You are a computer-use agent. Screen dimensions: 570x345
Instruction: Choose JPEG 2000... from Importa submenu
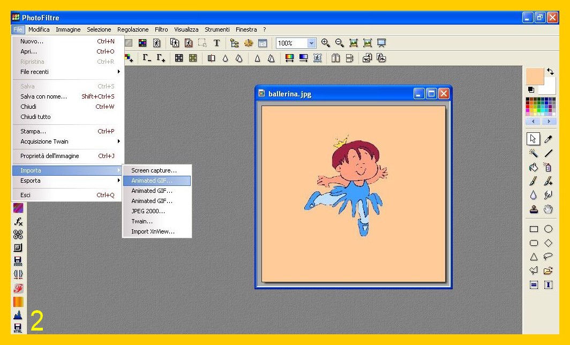click(x=148, y=211)
